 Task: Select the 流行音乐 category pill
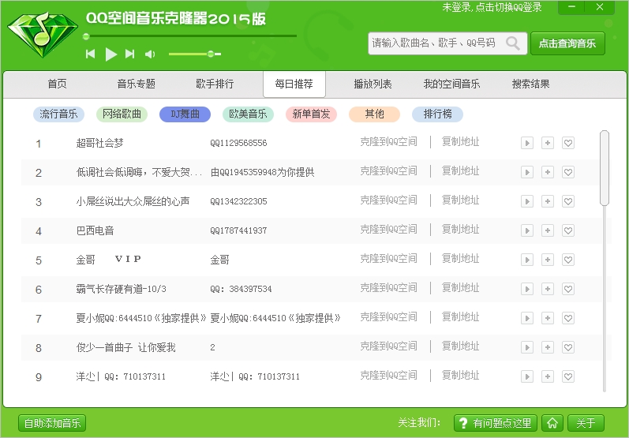click(x=58, y=114)
